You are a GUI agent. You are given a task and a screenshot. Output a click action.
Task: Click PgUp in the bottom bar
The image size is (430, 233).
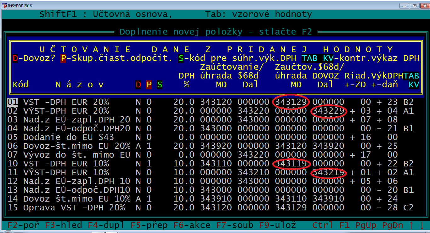pos(366,225)
